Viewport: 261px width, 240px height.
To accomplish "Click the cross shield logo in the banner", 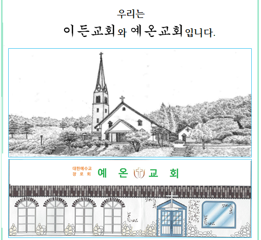I will point(139,173).
